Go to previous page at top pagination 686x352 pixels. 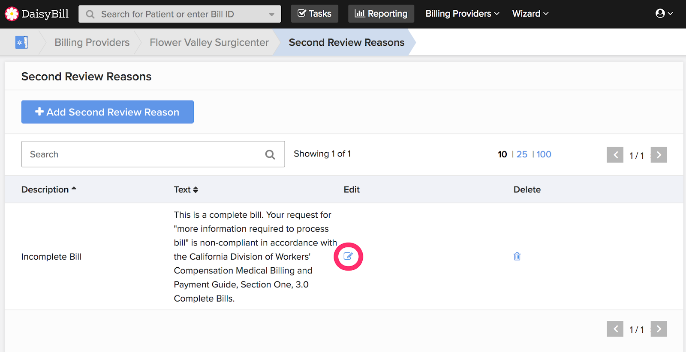[615, 155]
